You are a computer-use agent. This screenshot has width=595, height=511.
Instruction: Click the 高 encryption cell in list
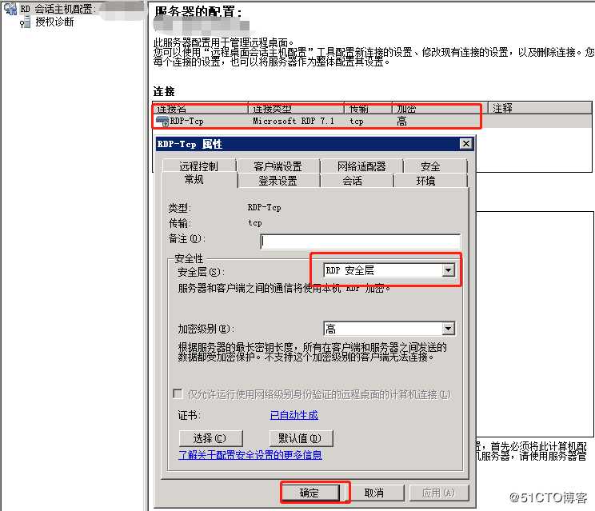pos(401,122)
